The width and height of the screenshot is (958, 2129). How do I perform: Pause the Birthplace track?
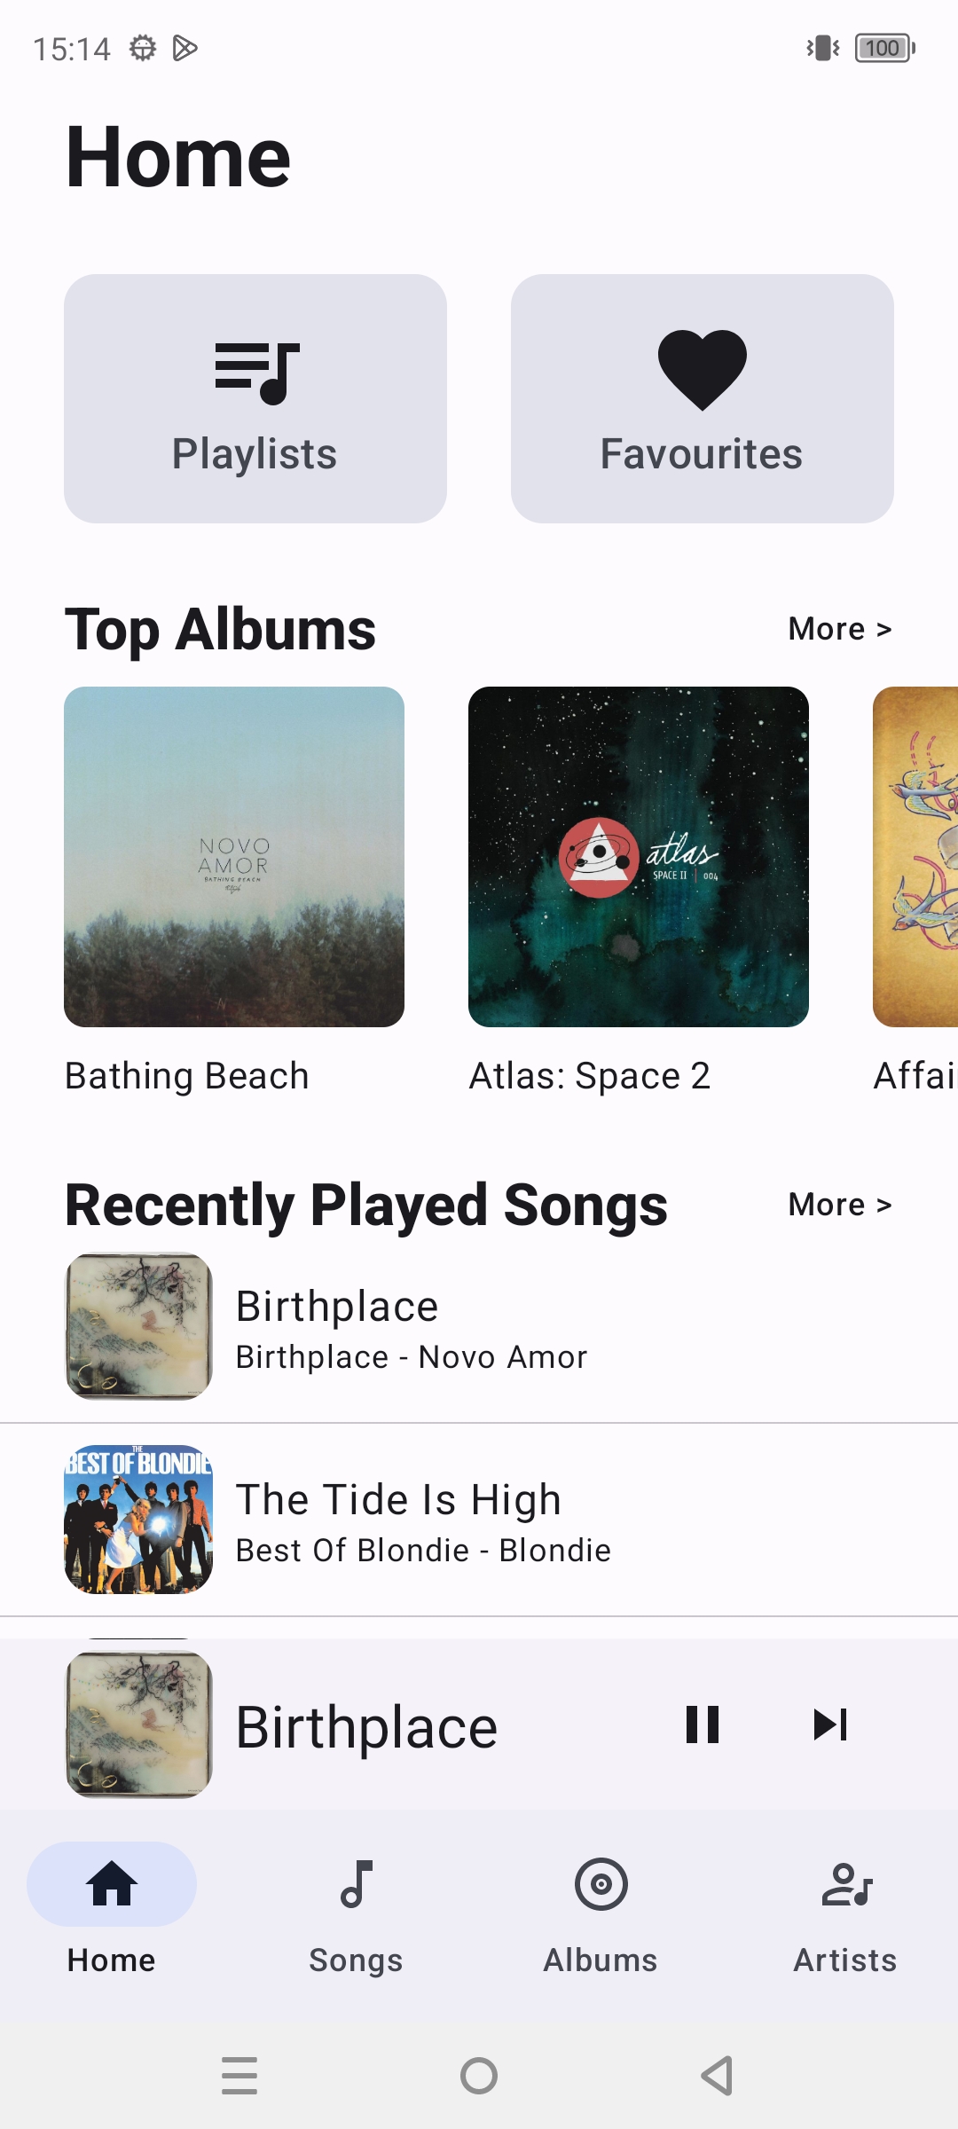(x=703, y=1724)
